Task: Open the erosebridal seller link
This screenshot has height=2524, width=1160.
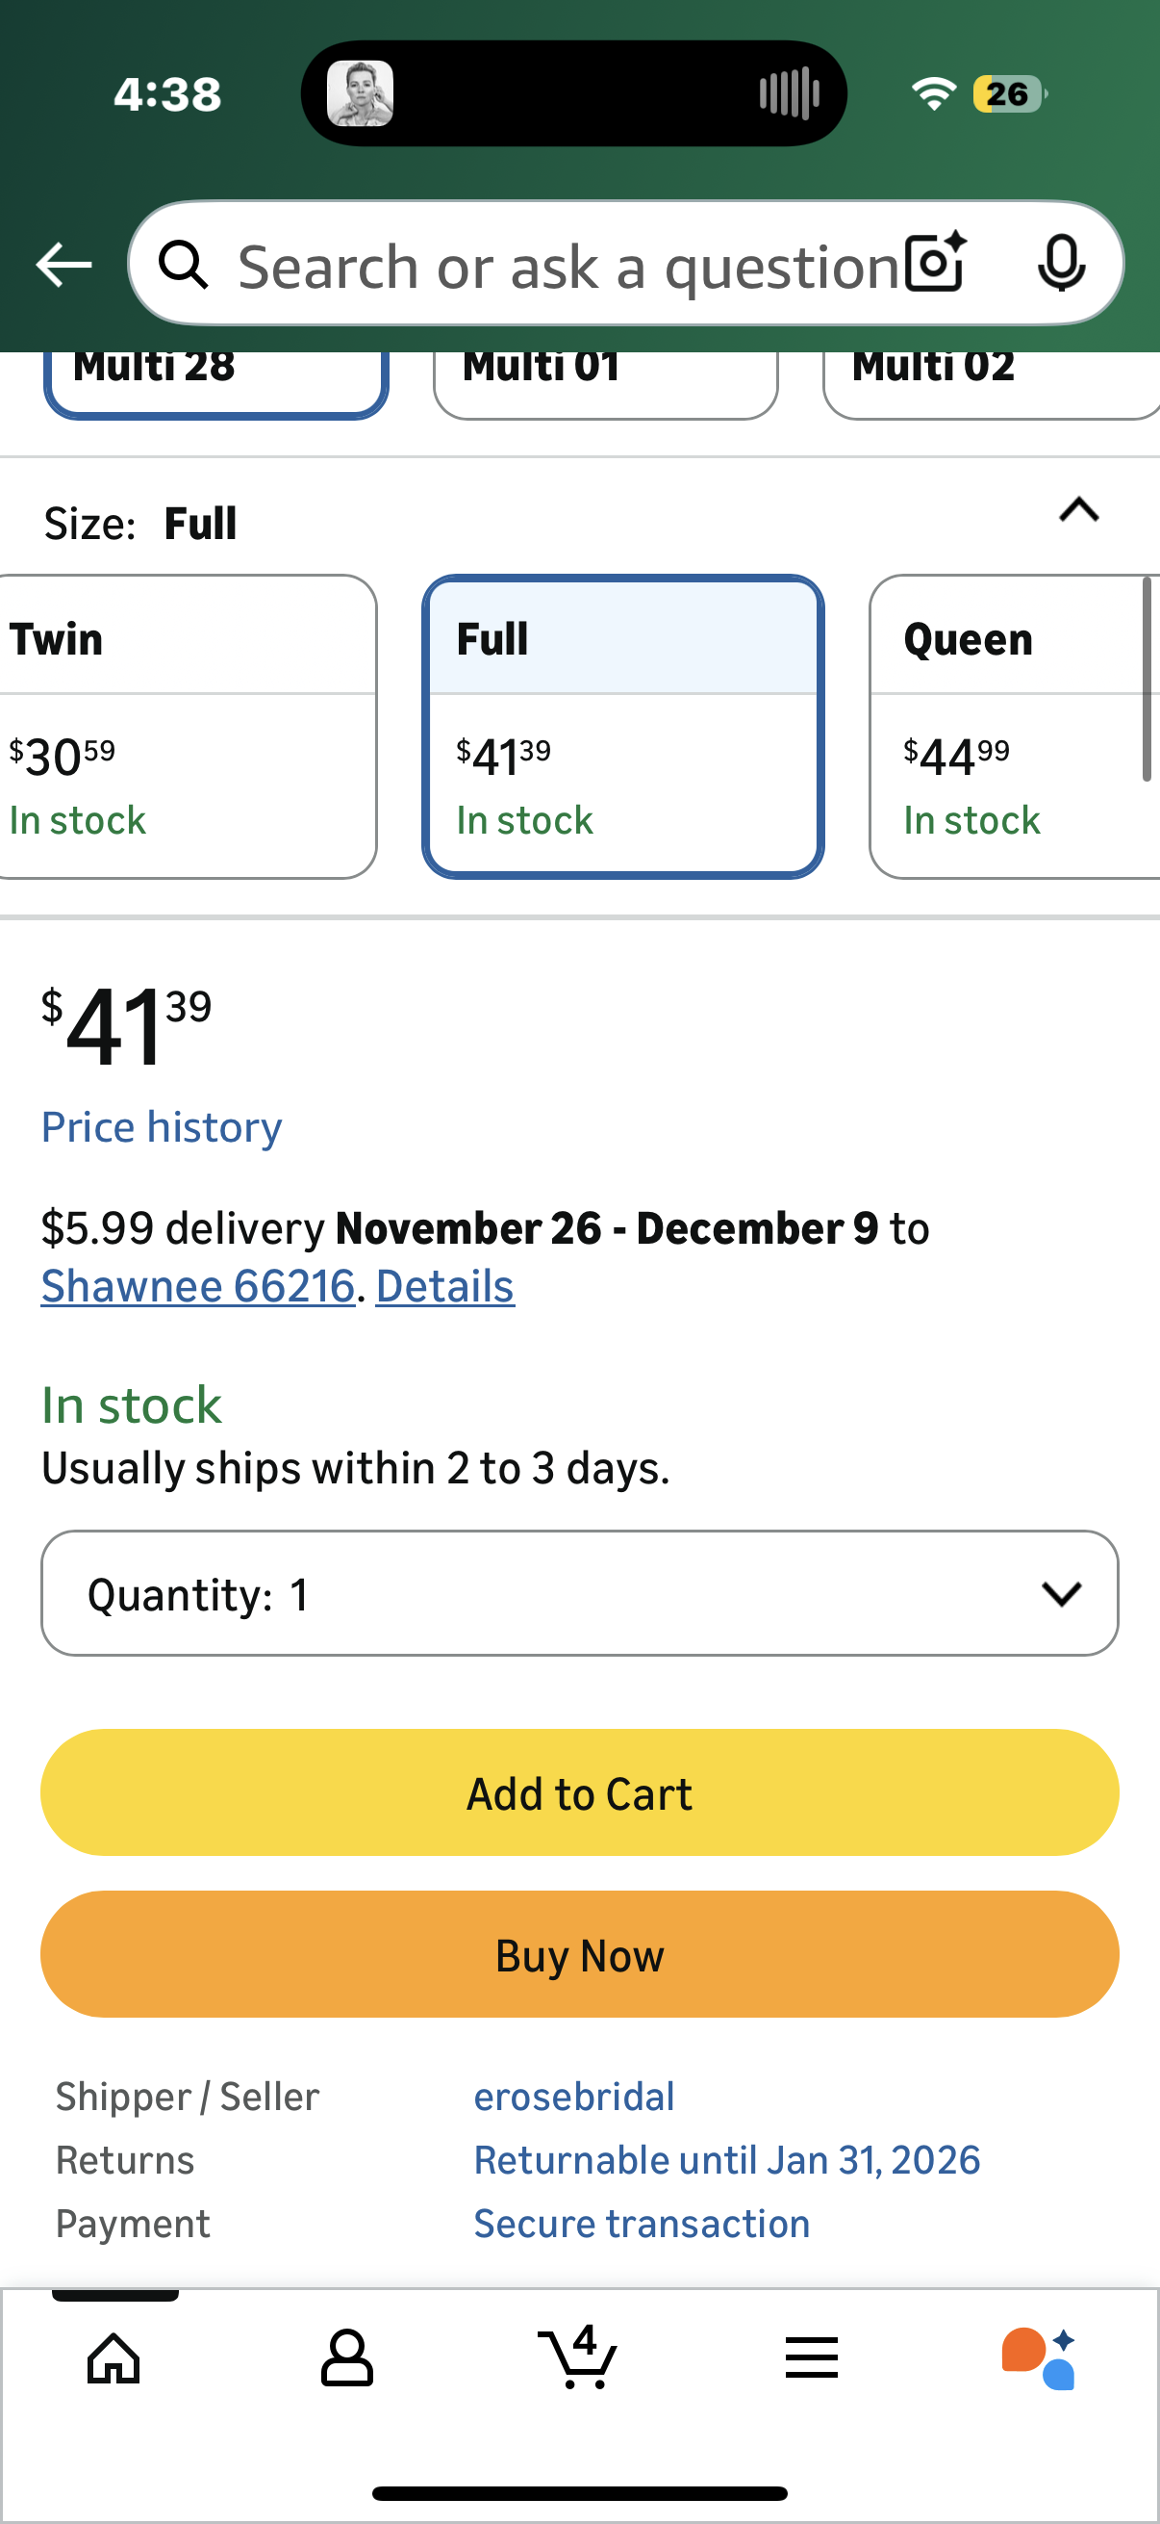Action: pos(573,2097)
